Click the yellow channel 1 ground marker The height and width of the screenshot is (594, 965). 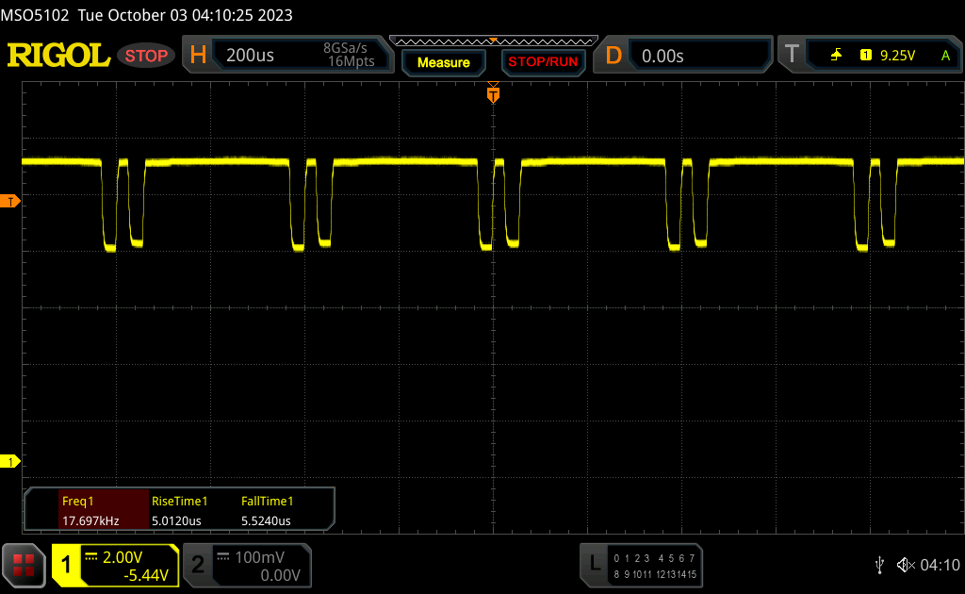pos(9,461)
